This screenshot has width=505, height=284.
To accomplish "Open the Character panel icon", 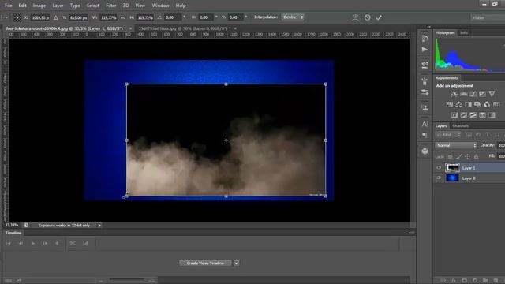I will click(x=425, y=124).
